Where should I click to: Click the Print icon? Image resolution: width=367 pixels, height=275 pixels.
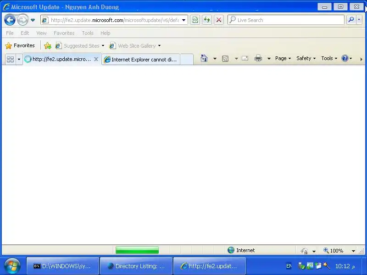pyautogui.click(x=258, y=58)
